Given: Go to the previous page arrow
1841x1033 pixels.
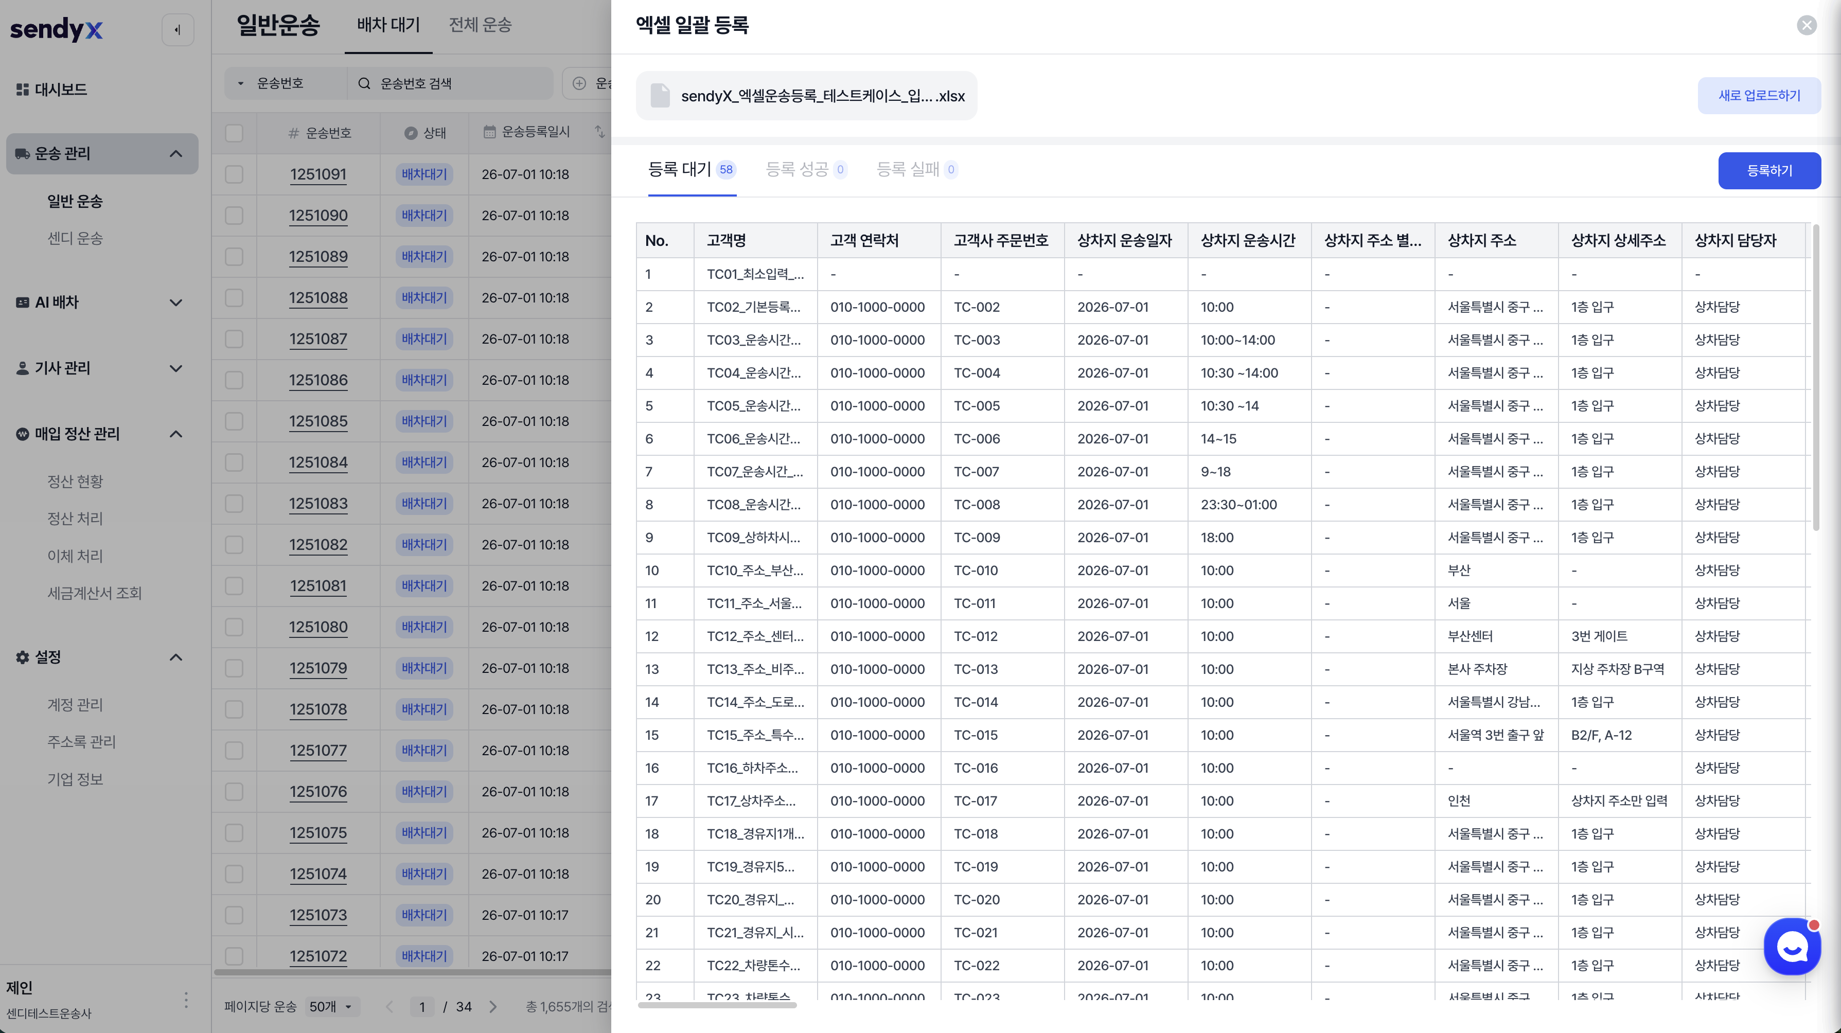Looking at the screenshot, I should pos(390,1007).
